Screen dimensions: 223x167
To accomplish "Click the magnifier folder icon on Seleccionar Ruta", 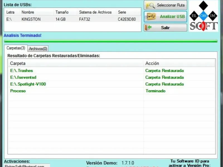I will (151, 5).
